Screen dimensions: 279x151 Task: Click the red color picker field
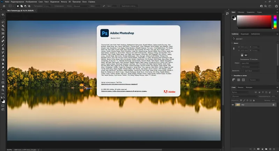[x=254, y=22]
